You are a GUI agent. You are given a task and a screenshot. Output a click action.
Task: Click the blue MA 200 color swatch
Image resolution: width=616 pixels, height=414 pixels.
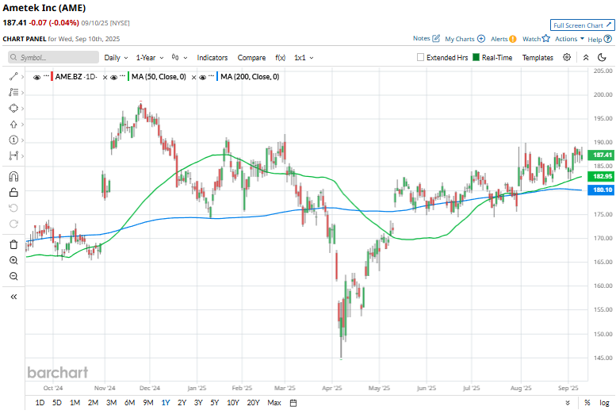pos(217,77)
